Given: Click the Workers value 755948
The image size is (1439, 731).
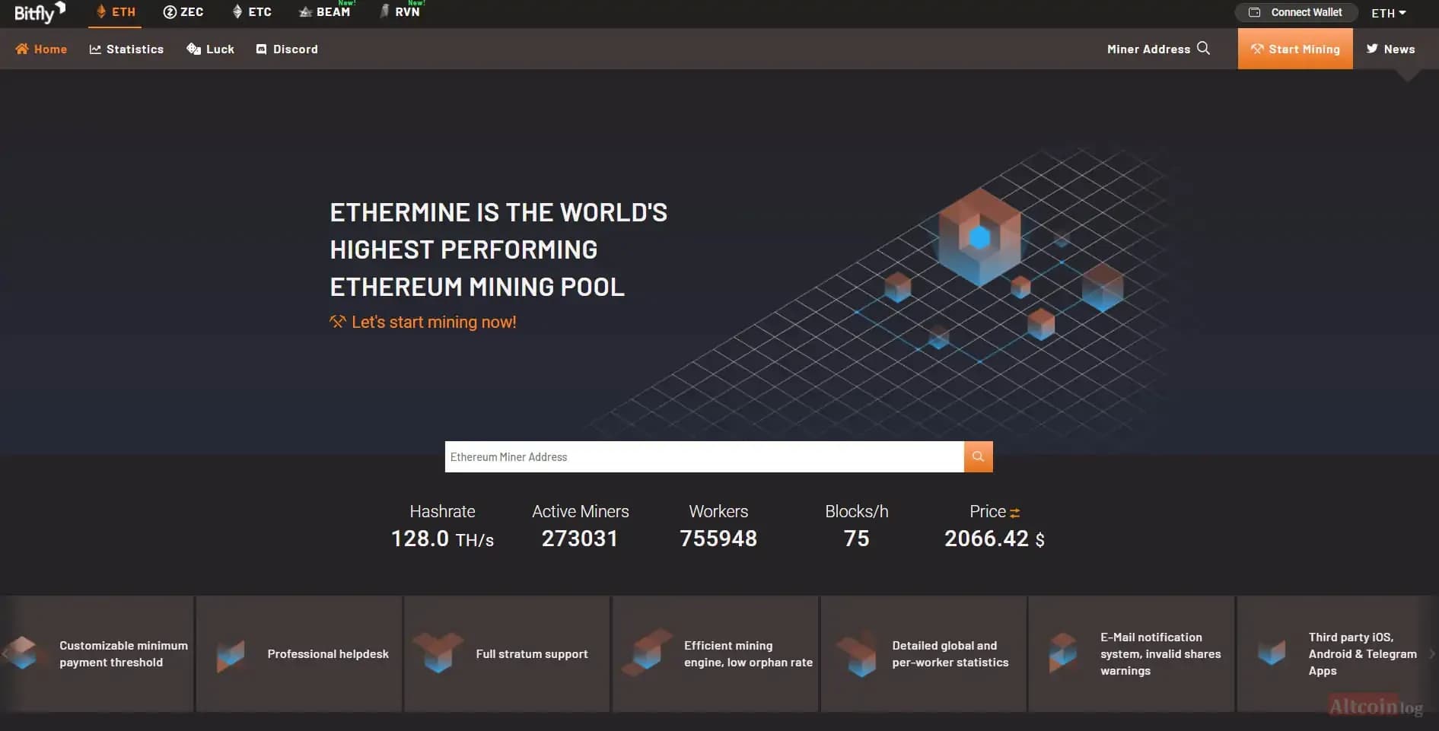Looking at the screenshot, I should point(718,539).
